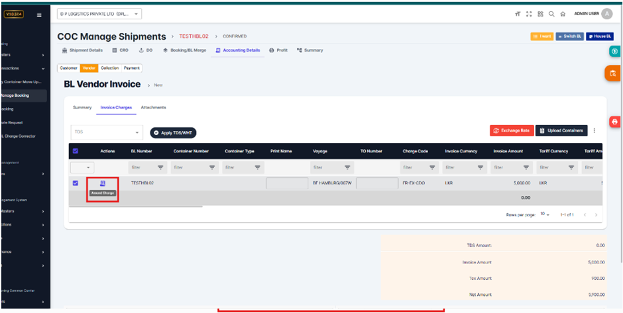Expand the rows per page dropdown
Image resolution: width=623 pixels, height=313 pixels.
click(544, 214)
